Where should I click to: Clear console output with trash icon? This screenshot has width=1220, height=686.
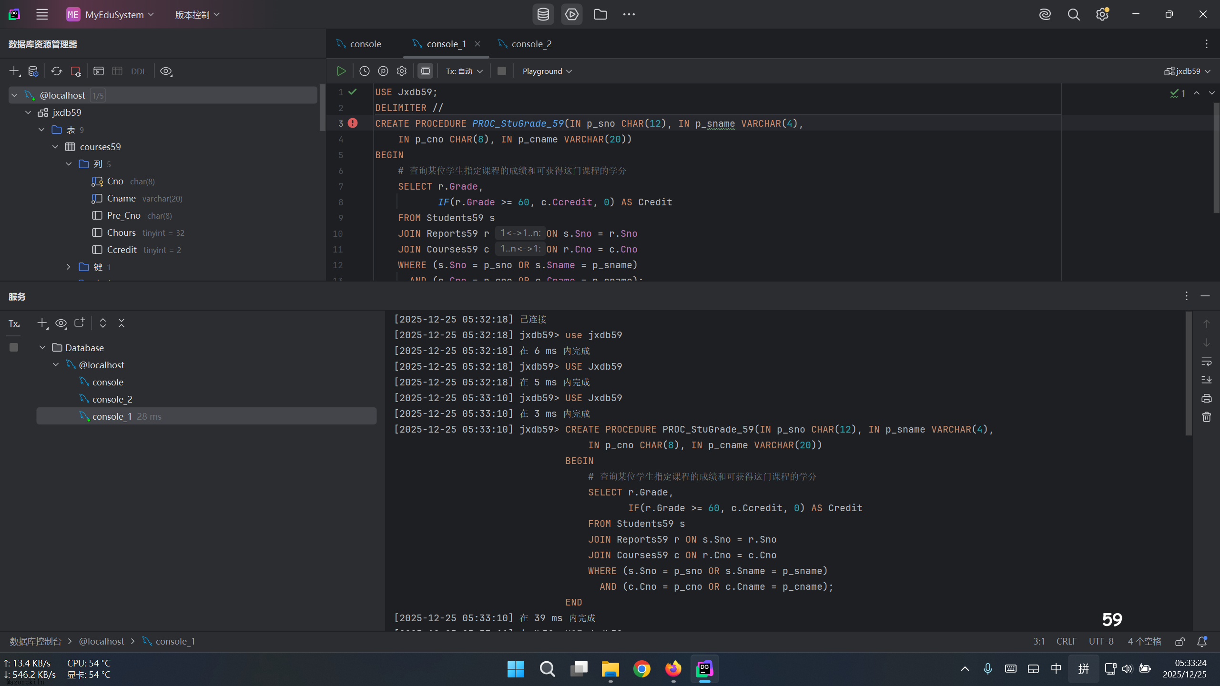[1206, 417]
